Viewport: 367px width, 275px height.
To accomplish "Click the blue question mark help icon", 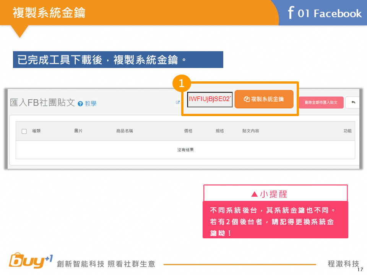I will click(80, 104).
